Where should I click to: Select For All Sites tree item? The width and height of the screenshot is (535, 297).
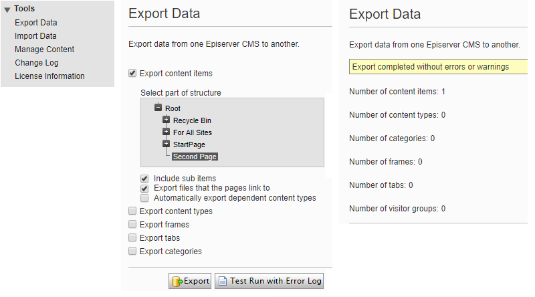(193, 132)
